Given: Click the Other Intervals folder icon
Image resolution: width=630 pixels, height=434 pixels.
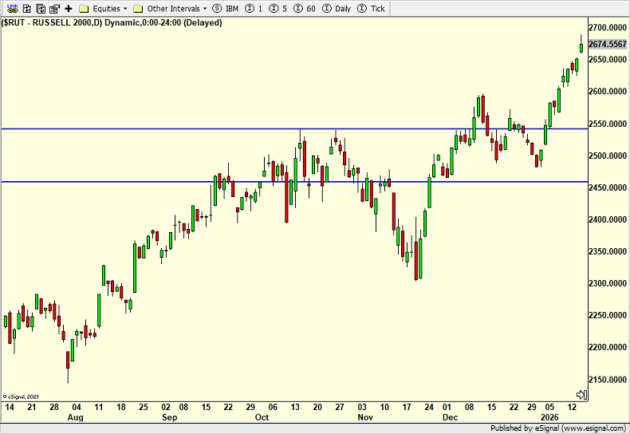Looking at the screenshot, I should pos(138,8).
